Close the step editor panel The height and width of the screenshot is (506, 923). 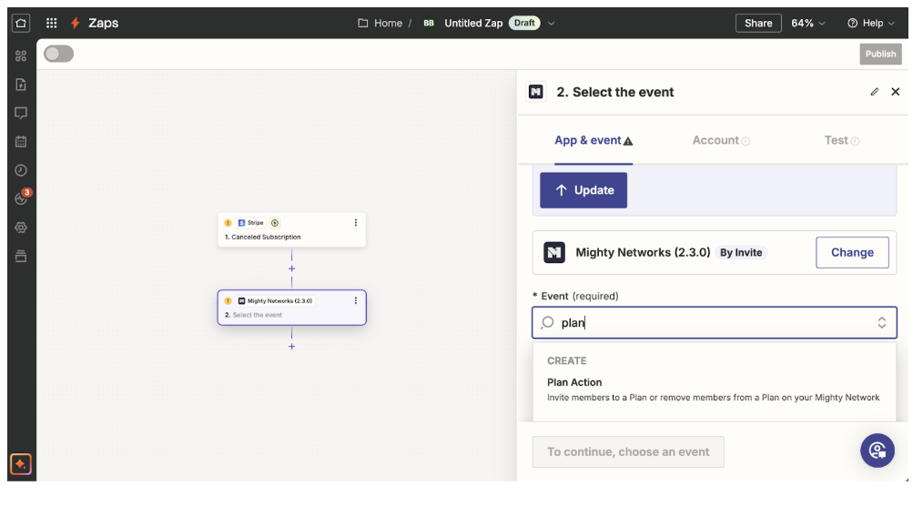[896, 92]
